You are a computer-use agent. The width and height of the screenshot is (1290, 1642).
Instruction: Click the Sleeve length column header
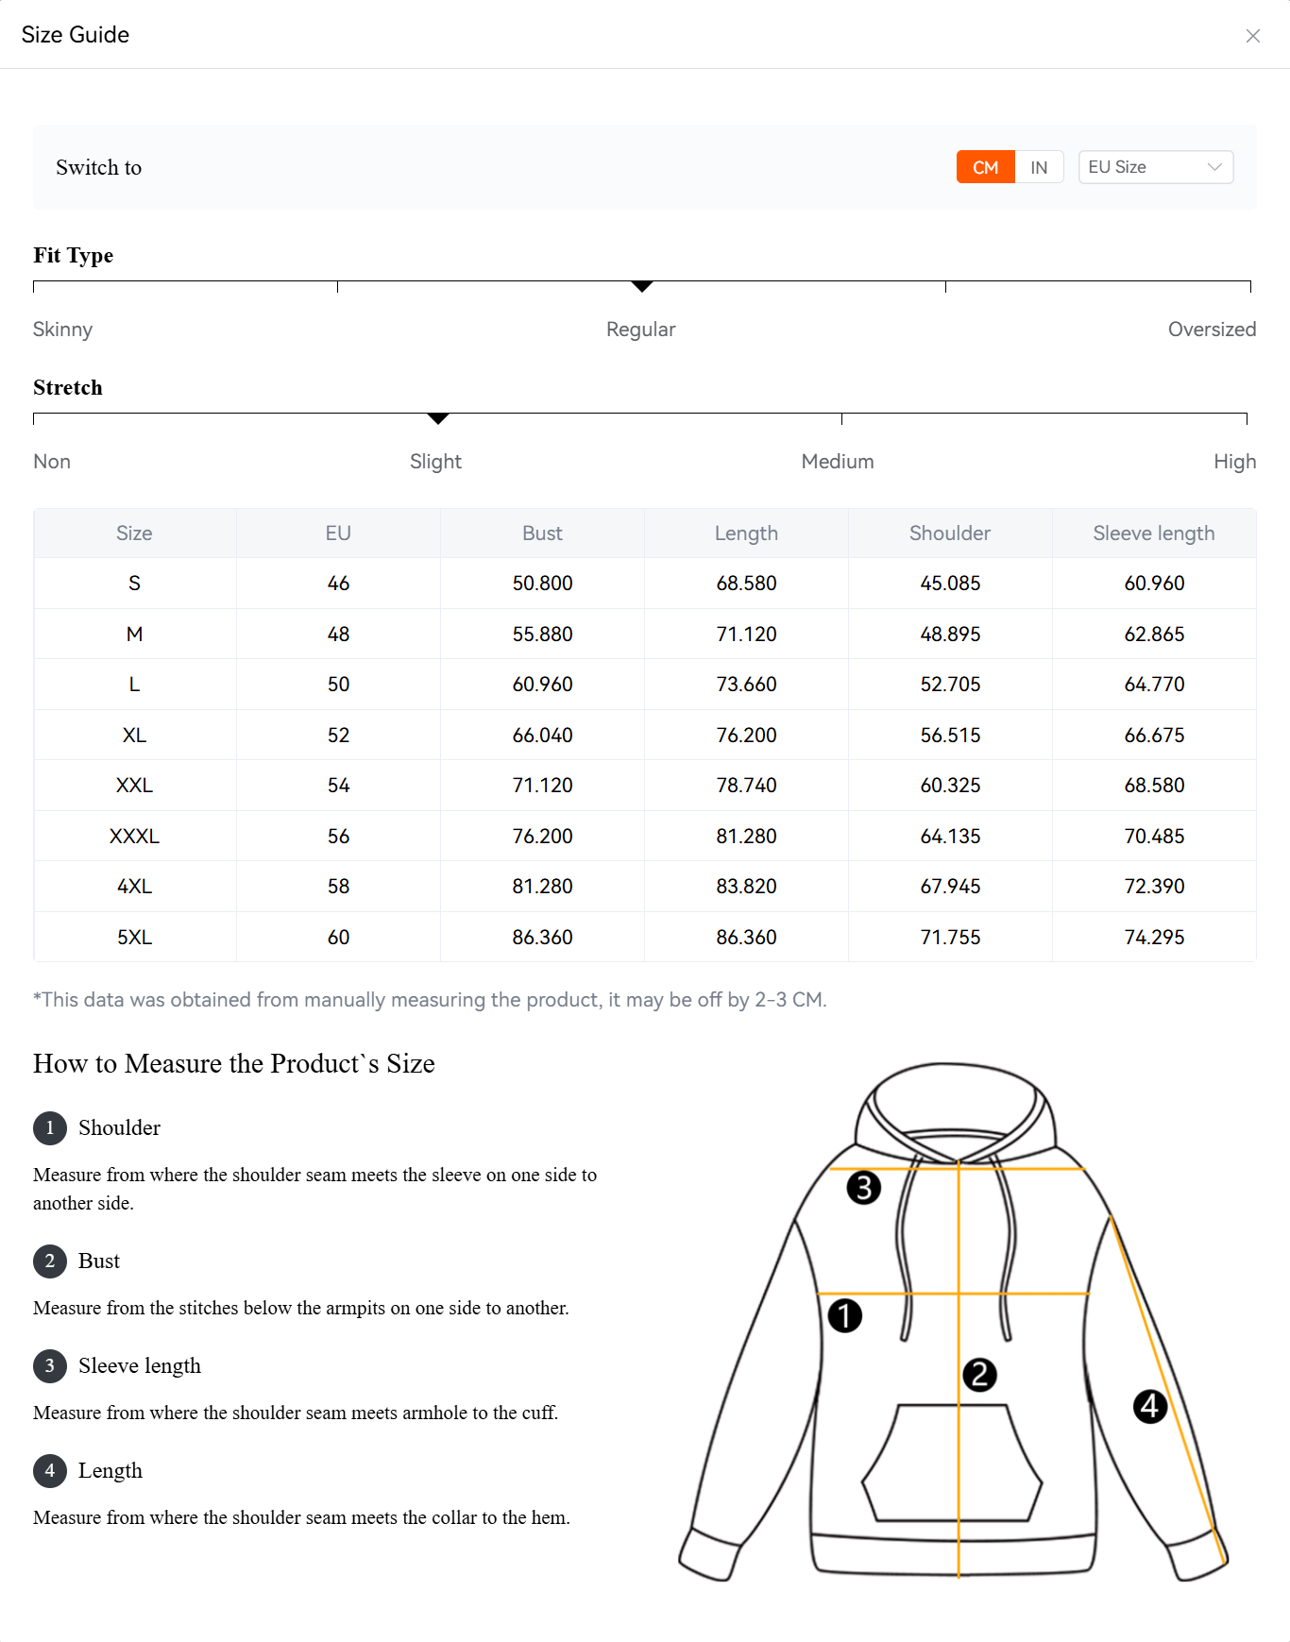[1153, 533]
